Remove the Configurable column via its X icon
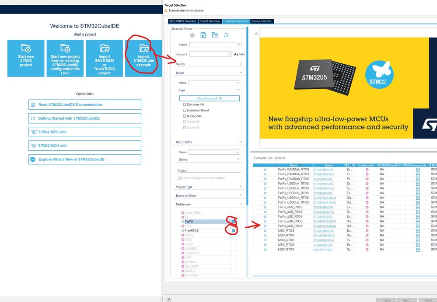 (378, 165)
